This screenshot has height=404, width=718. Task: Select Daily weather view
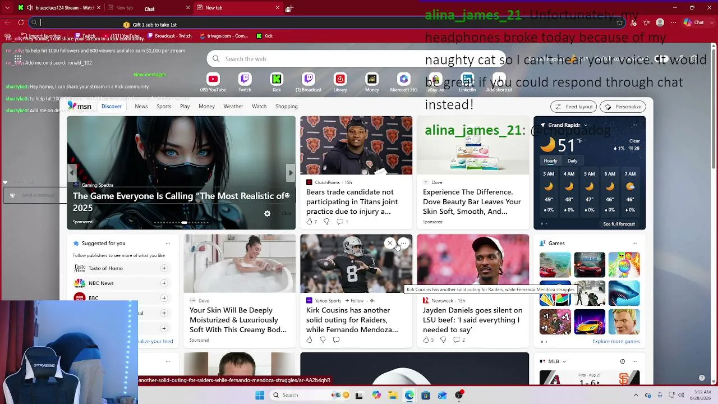(x=572, y=160)
